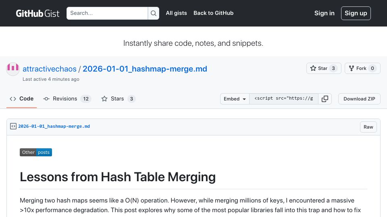
Task: Click the Revisions count 12 badge
Action: point(85,99)
